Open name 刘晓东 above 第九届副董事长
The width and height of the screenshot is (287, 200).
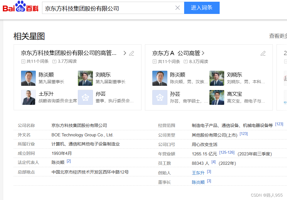pyautogui.click(x=103, y=75)
